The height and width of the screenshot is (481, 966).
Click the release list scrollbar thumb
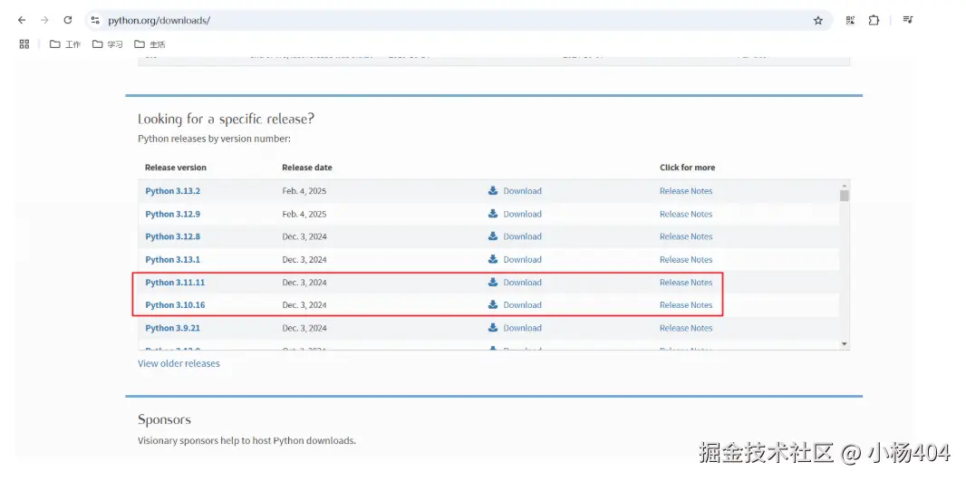(x=844, y=196)
